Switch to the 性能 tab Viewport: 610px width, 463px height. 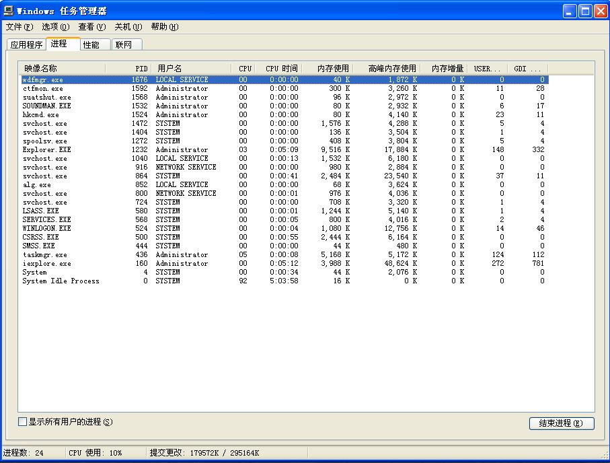pos(96,45)
